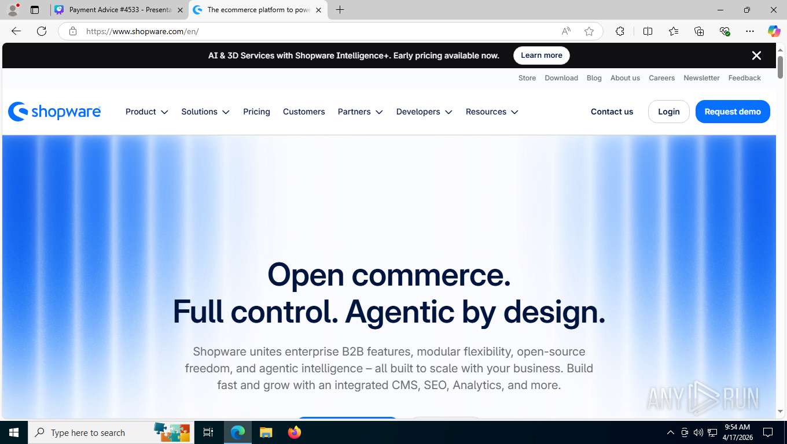Open Edge Settings and more menu
787x444 pixels.
750,31
